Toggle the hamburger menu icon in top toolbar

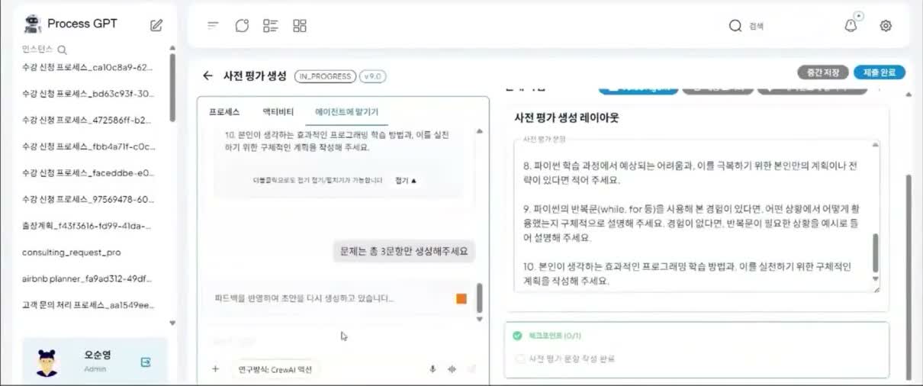(213, 26)
